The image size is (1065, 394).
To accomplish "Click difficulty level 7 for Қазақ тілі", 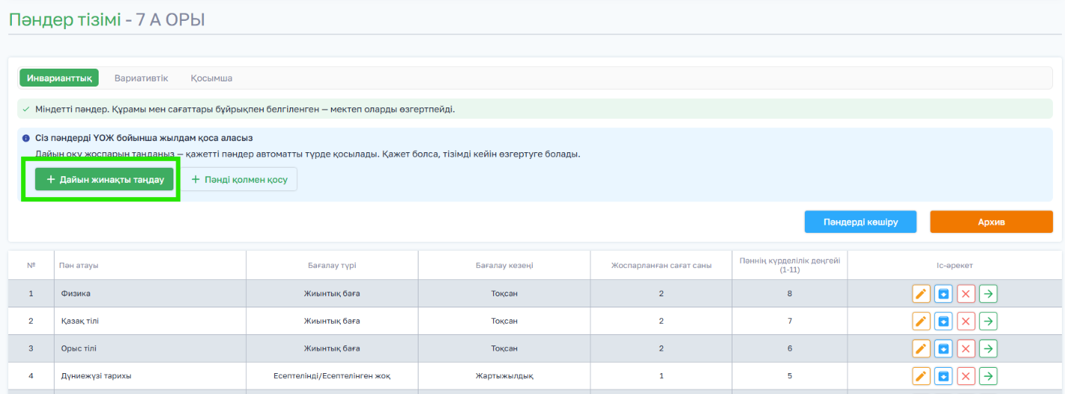I will pos(790,321).
